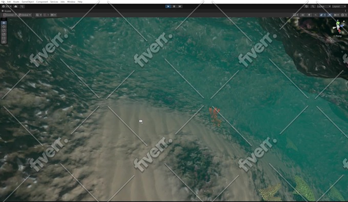Open the GameObject menu
The height and width of the screenshot is (202, 348).
coord(28,2)
